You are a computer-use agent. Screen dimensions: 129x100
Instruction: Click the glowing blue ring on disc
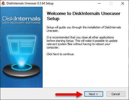pos(21,67)
